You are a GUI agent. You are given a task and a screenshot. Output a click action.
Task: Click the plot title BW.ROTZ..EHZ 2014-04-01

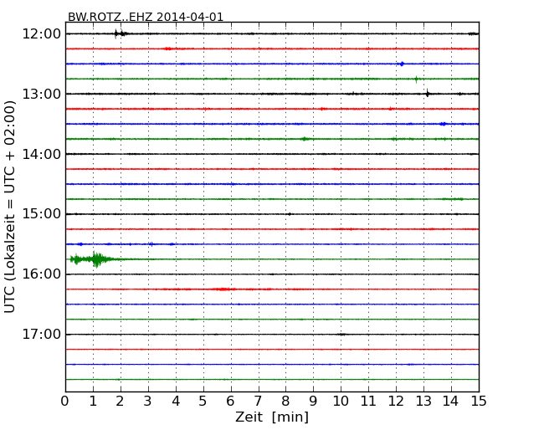[x=146, y=17]
